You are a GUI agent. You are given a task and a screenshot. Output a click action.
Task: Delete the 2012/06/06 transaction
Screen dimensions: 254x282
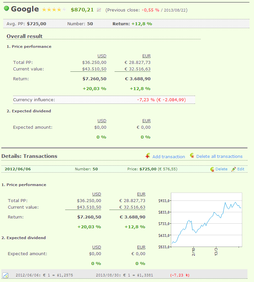(x=222, y=169)
